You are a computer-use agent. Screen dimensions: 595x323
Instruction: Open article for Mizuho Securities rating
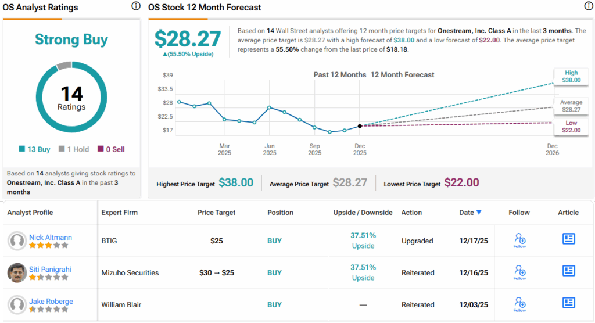[568, 271]
